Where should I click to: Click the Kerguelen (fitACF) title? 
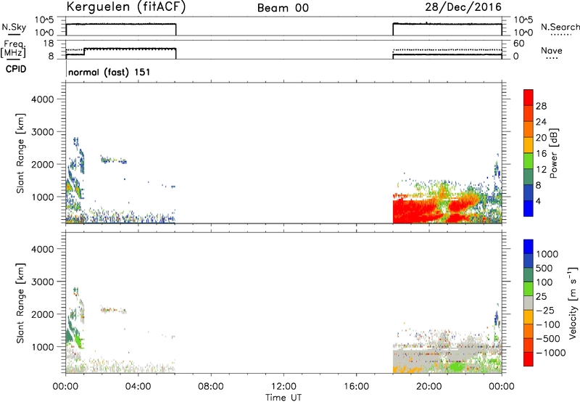pos(125,7)
